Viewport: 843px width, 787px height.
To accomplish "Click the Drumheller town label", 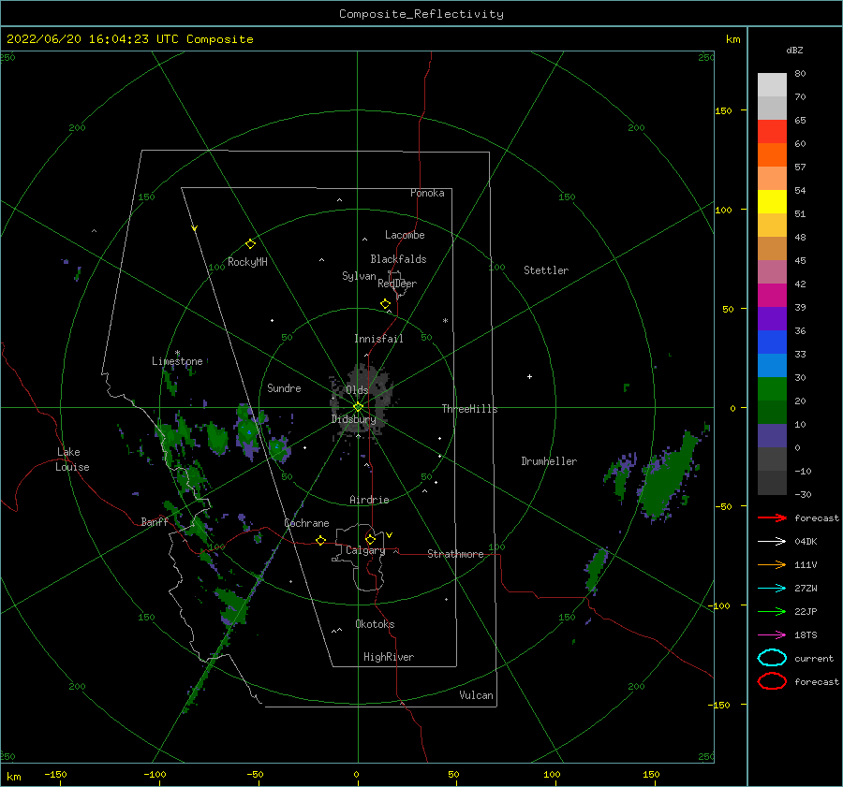I will click(x=549, y=461).
